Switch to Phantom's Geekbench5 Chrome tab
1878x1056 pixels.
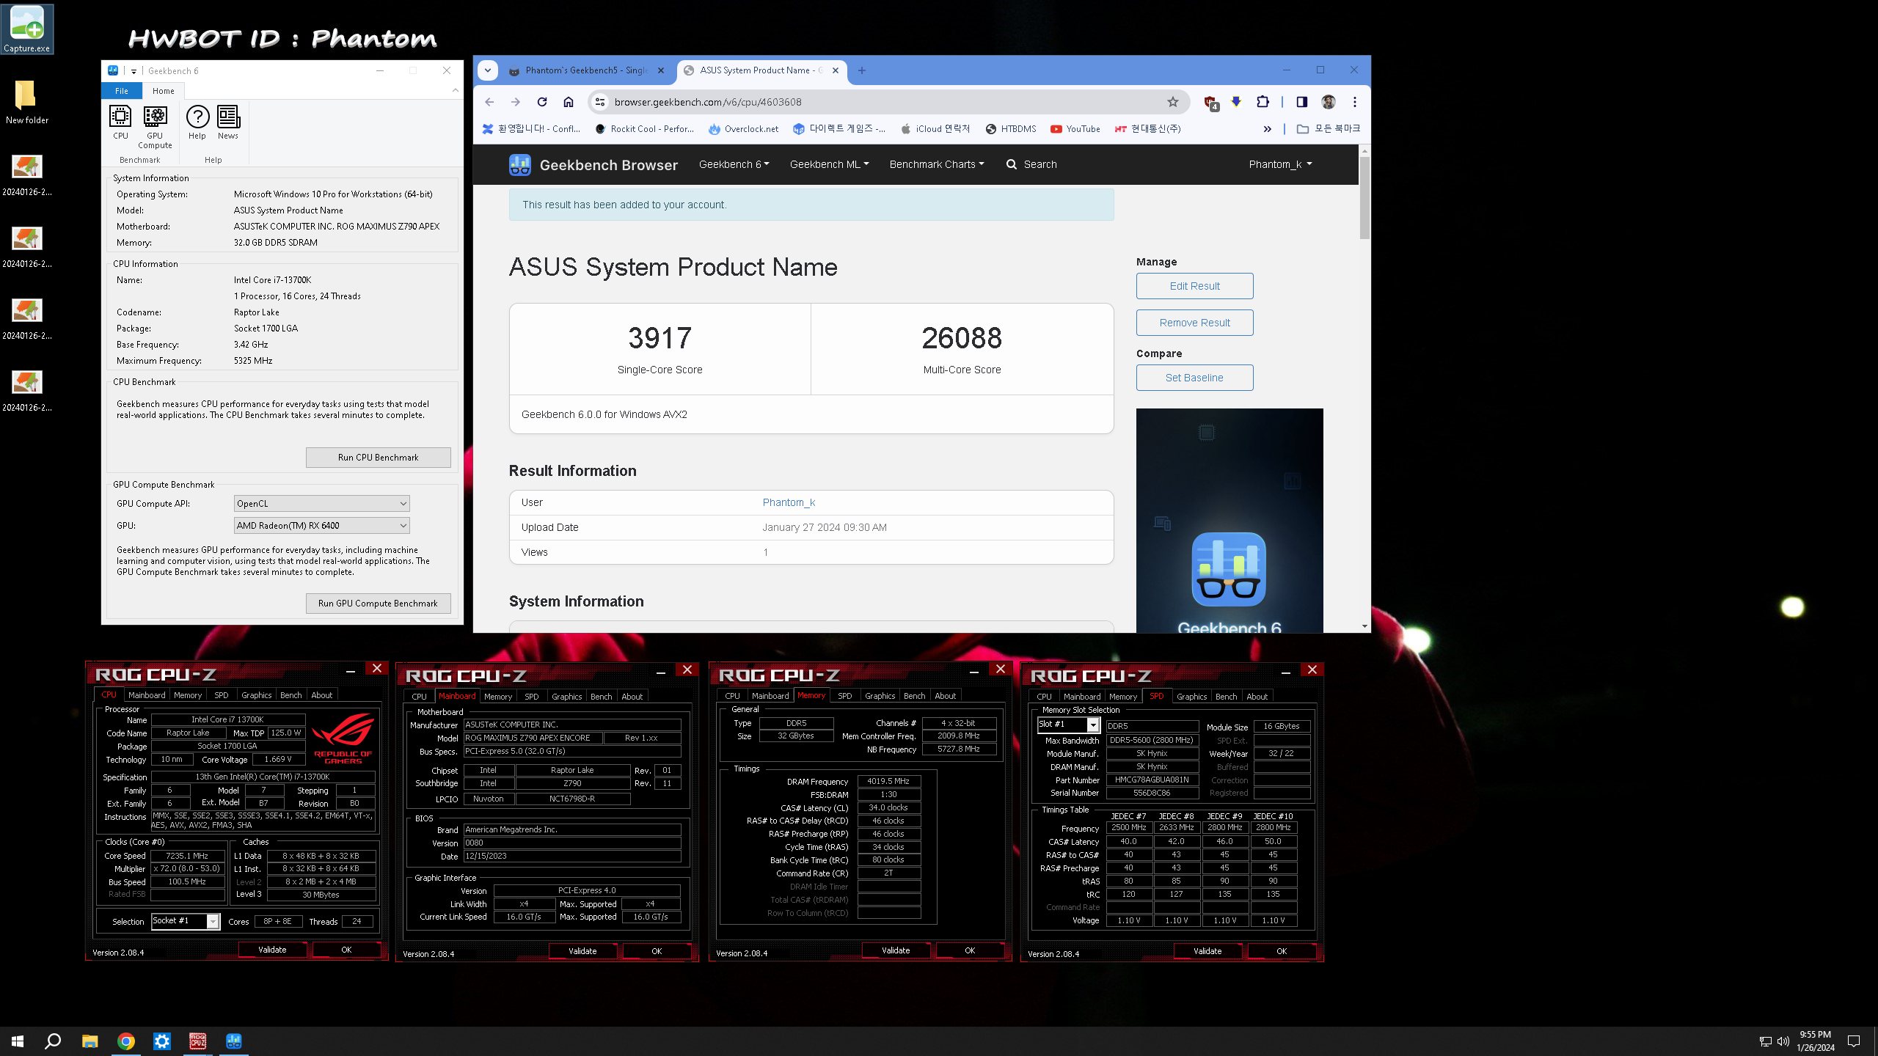[588, 70]
